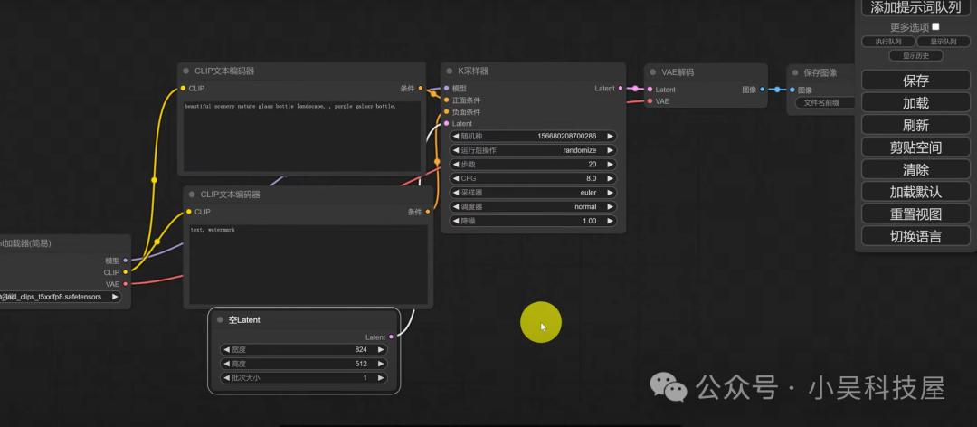The width and height of the screenshot is (977, 427).
Task: Click the Latent output socket of 空Latent
Action: tap(392, 337)
